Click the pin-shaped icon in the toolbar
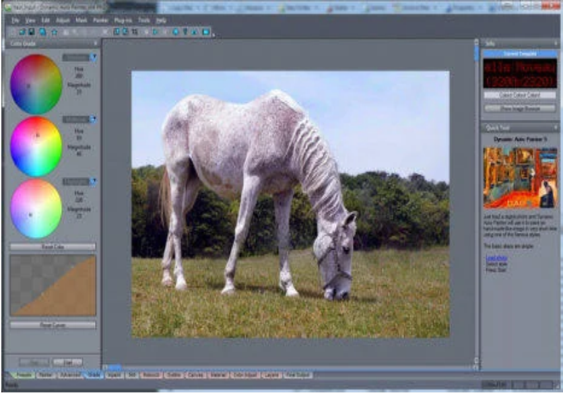Screen dimensions: 563x393 [185, 32]
